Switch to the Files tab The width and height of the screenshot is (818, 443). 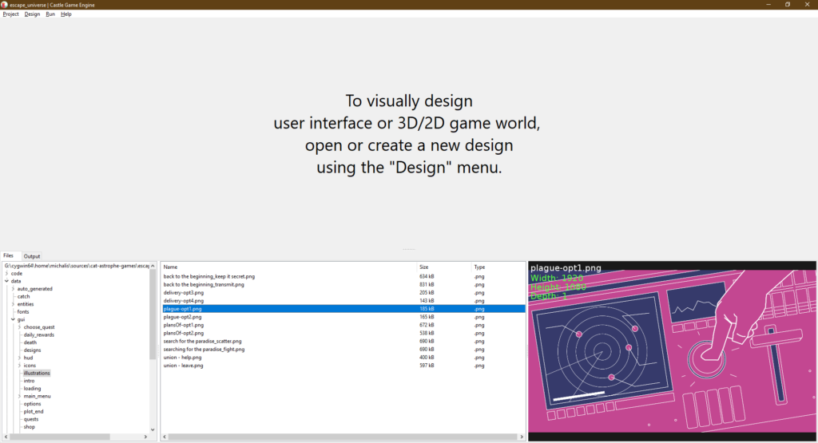8,256
